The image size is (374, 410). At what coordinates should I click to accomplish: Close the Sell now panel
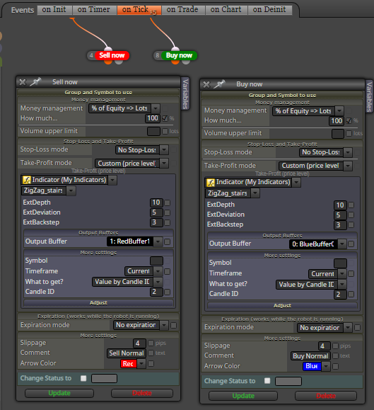tap(23, 82)
